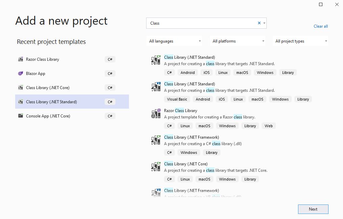The image size is (343, 219).
Task: Click the Class Library (.NET Standard) icon in recent templates
Action: click(21, 102)
